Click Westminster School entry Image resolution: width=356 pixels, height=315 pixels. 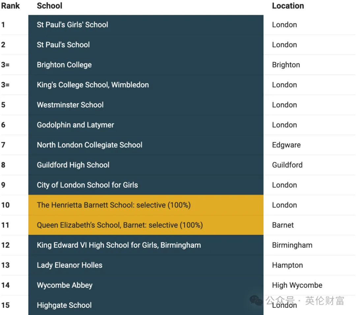click(x=70, y=105)
